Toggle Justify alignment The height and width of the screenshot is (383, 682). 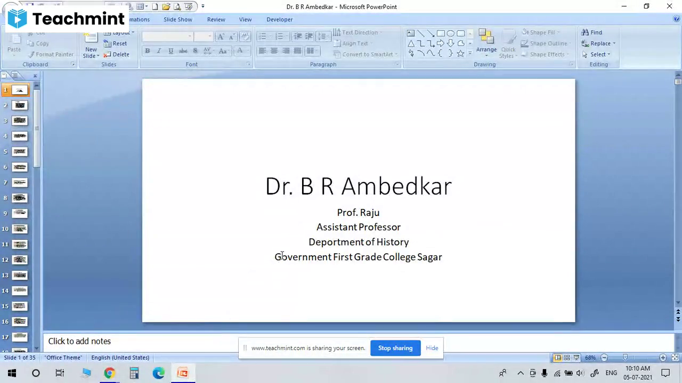(298, 51)
